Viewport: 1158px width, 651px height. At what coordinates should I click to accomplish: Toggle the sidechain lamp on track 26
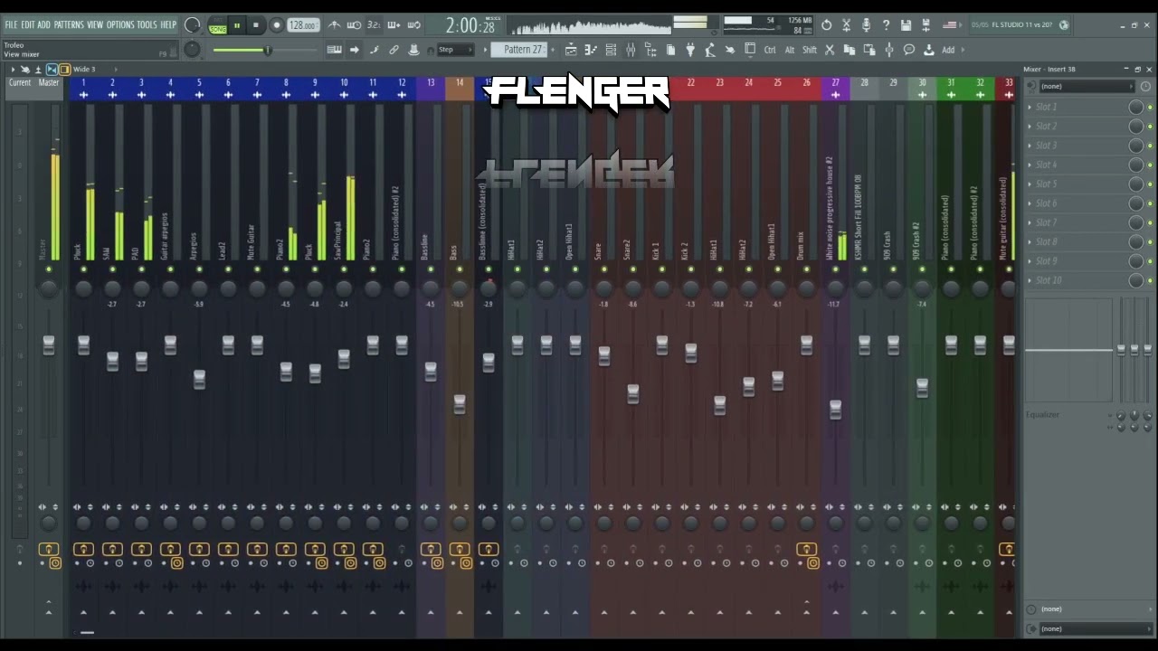pyautogui.click(x=806, y=549)
